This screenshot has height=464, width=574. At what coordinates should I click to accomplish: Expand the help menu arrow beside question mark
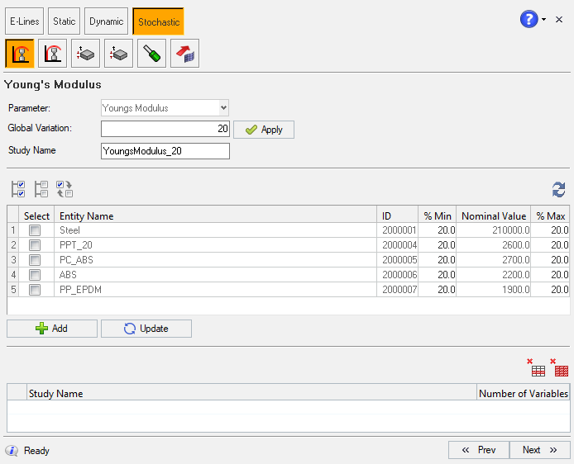543,19
